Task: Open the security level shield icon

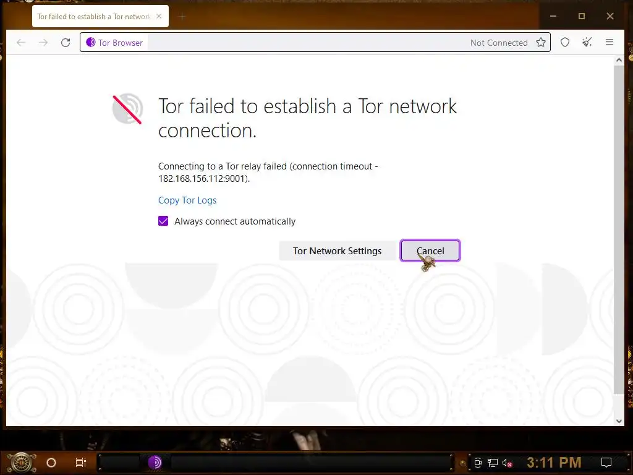Action: (565, 42)
